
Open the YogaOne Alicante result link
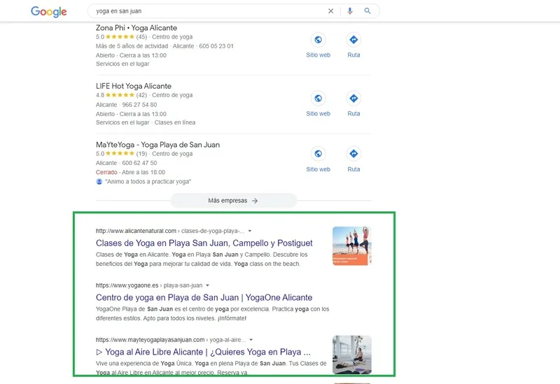click(204, 297)
